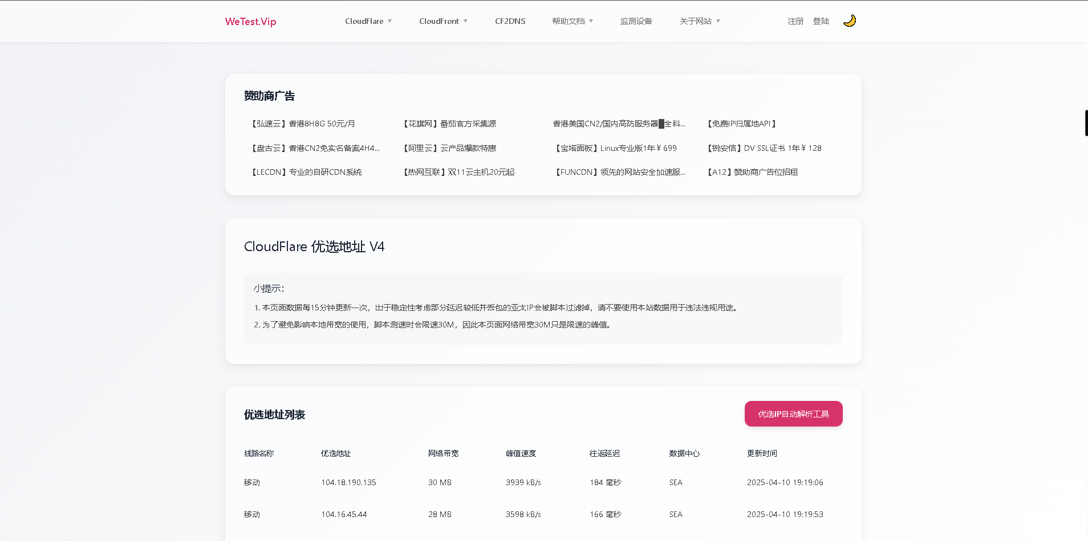This screenshot has width=1088, height=541.
Task: Open the 关于网站 menu label
Action: click(696, 21)
